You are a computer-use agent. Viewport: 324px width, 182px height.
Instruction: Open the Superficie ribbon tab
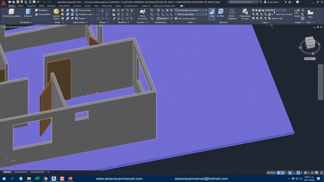tap(31, 6)
